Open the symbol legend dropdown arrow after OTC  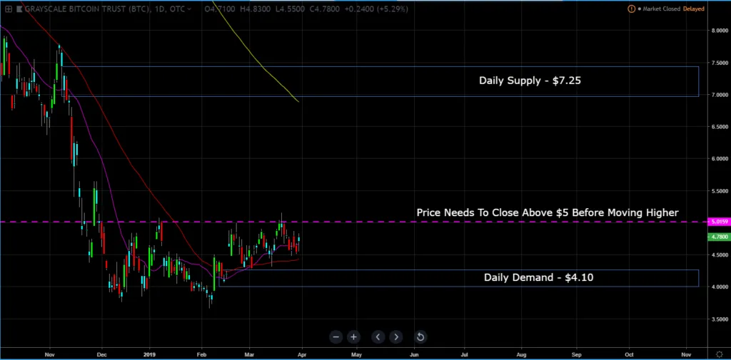tap(188, 9)
